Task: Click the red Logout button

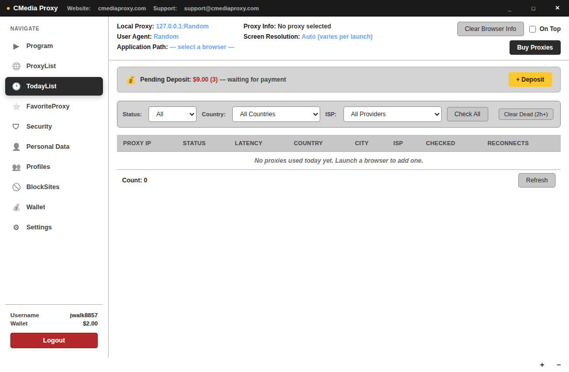Action: (x=54, y=340)
